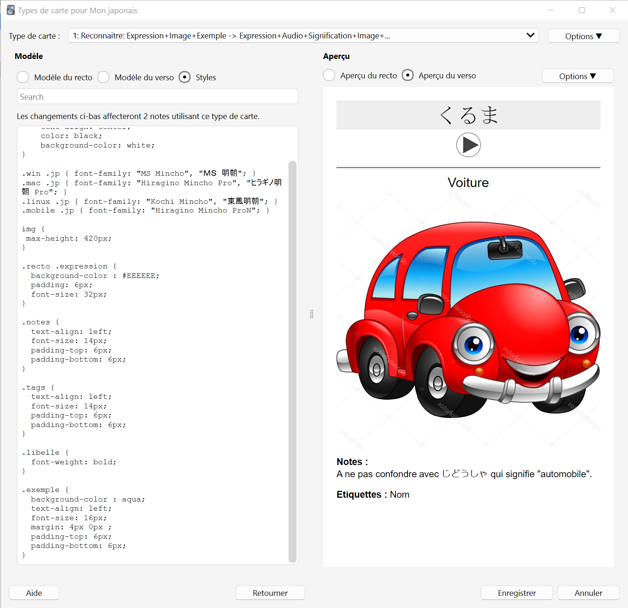Select the Styles radio button
The width and height of the screenshot is (628, 608).
coord(185,77)
